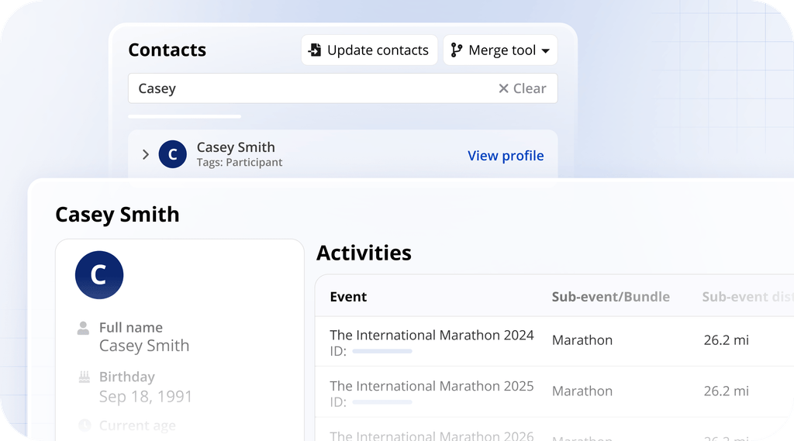The image size is (794, 441).
Task: Click the clock icon beside Current age
Action: [x=85, y=425]
